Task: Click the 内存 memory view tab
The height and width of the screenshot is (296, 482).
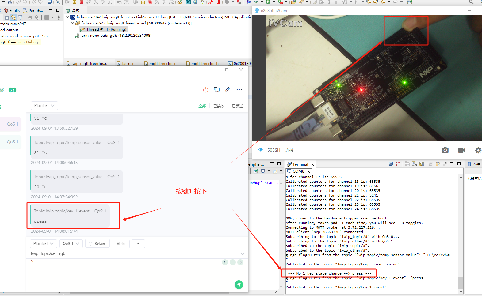Action: (x=474, y=164)
